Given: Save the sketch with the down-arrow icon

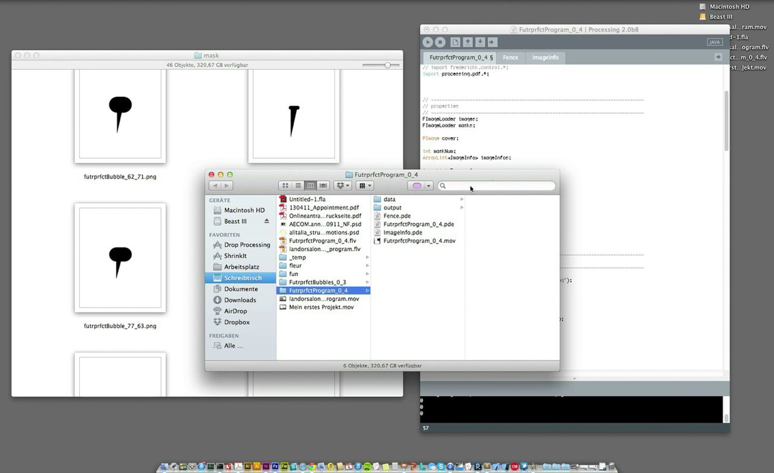Looking at the screenshot, I should point(480,42).
